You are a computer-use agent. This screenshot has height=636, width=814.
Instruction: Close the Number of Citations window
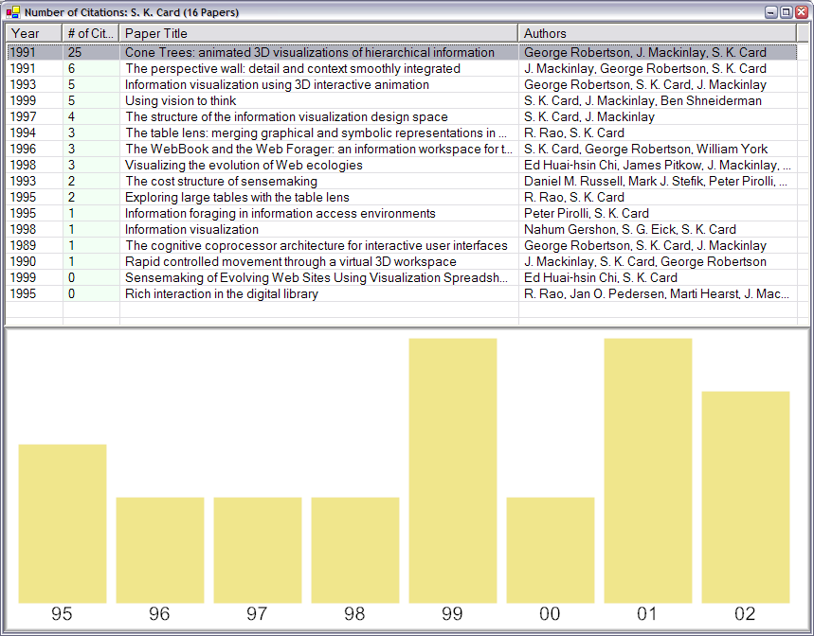[x=802, y=12]
